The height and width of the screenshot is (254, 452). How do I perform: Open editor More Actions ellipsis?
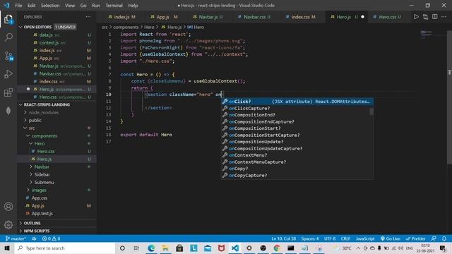coord(444,17)
